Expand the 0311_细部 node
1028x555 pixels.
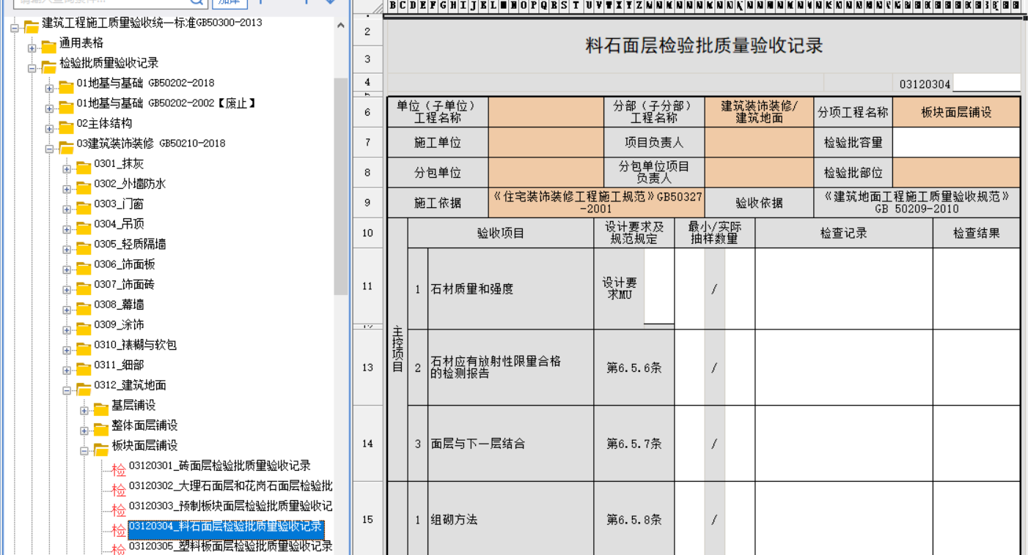(x=67, y=370)
